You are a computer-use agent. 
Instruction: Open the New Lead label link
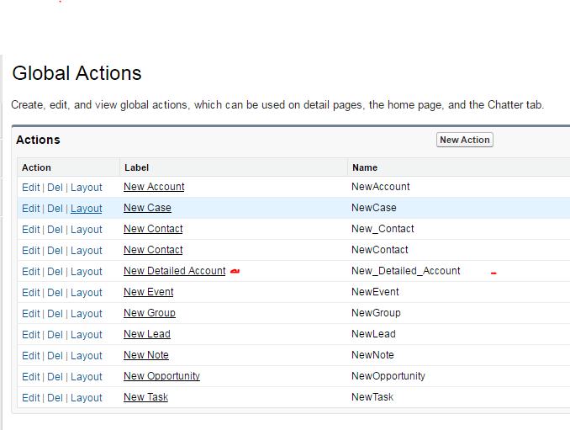pyautogui.click(x=147, y=334)
